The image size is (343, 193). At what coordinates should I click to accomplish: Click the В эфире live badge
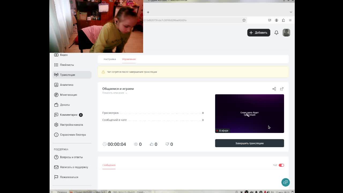coord(222,131)
